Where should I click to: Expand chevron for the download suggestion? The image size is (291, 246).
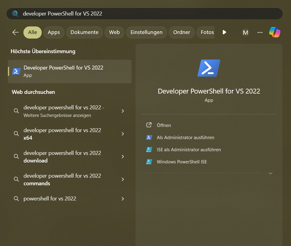tap(123, 157)
